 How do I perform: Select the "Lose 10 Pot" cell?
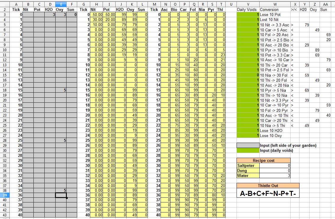[275, 15]
